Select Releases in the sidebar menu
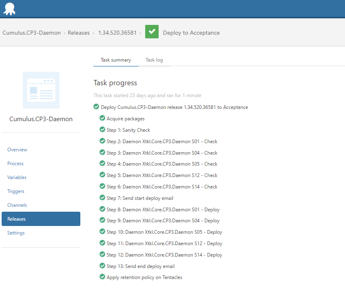 point(41,219)
